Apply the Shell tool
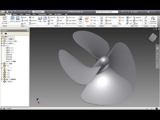 [x=51, y=20]
